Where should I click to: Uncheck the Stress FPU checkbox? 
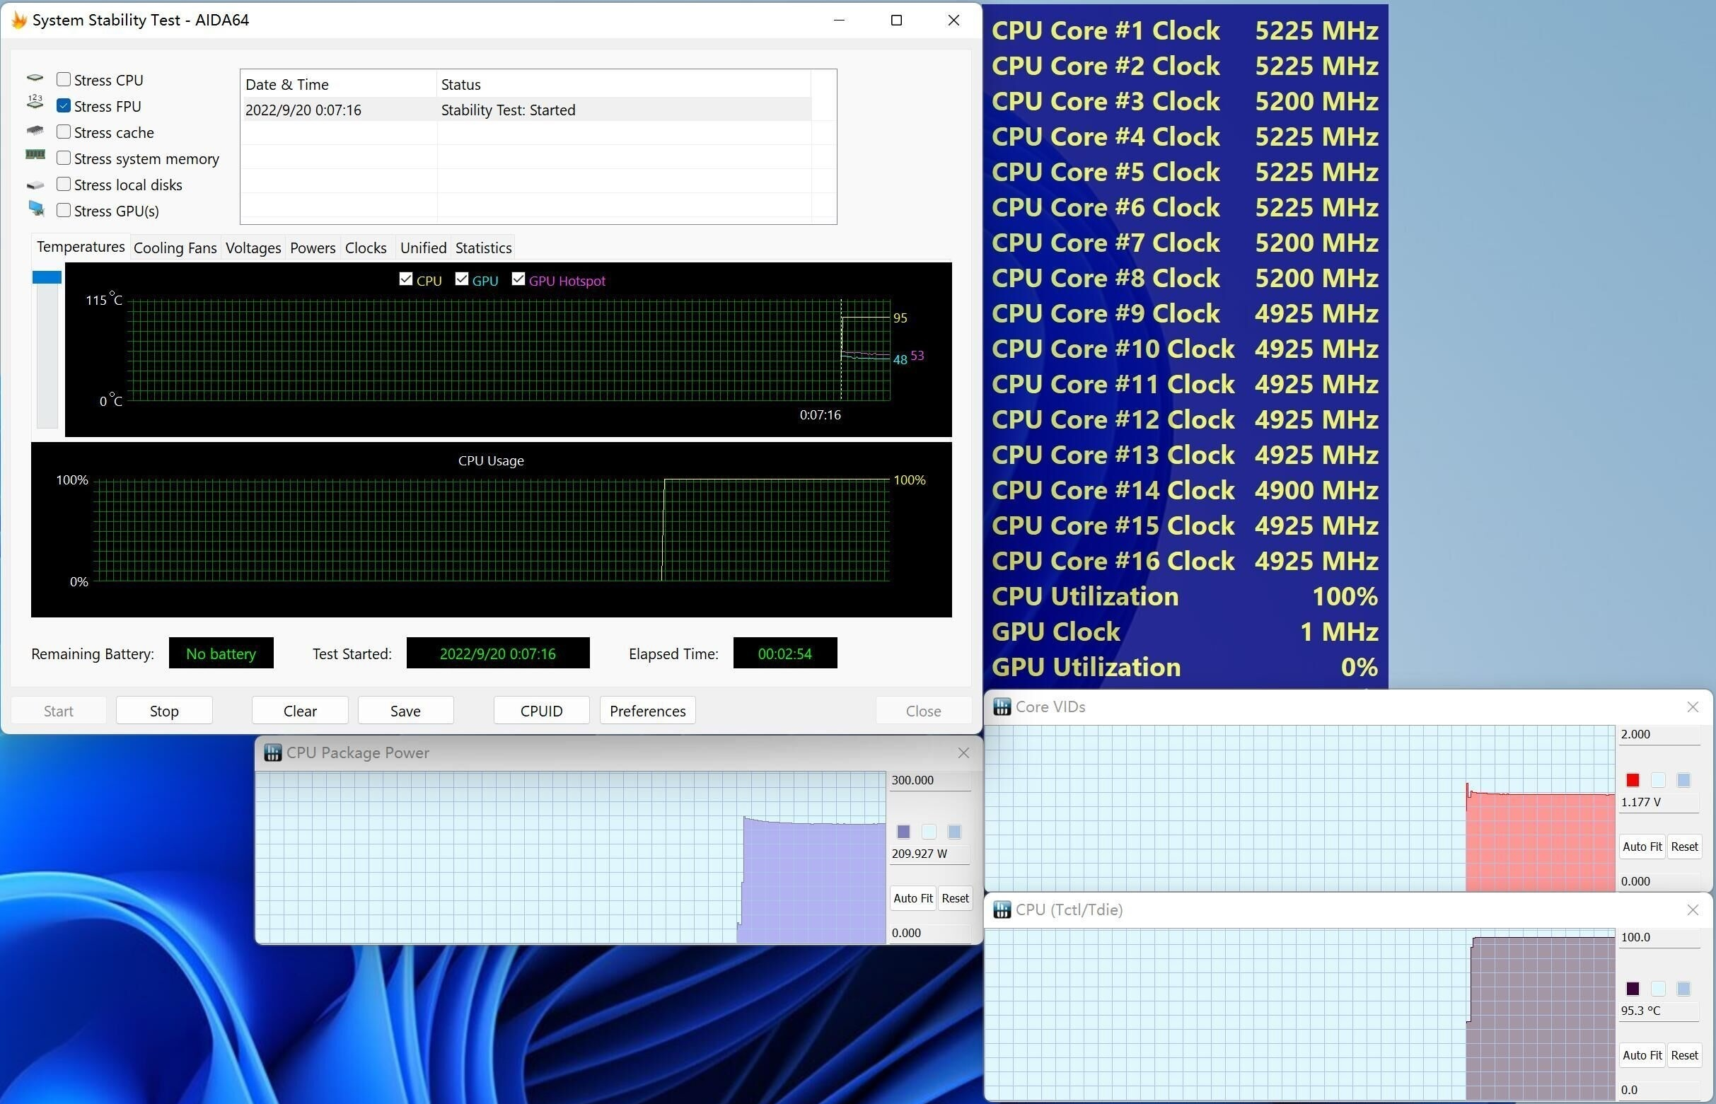[64, 106]
